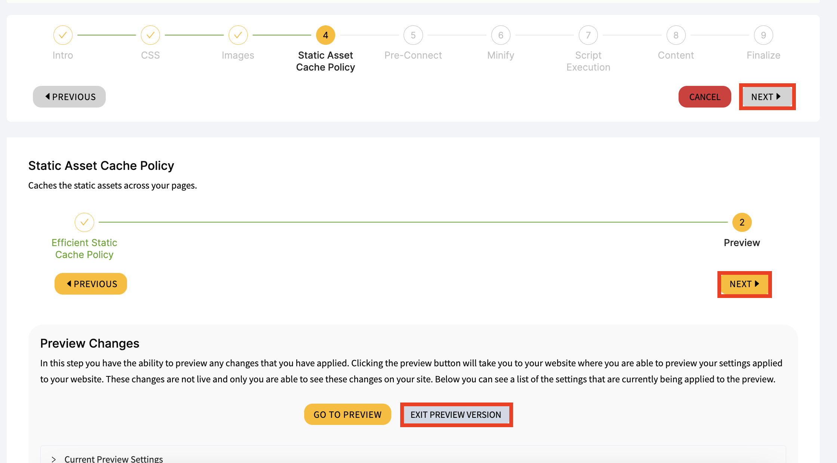Click the Script Execution step label
The image size is (837, 463).
point(588,61)
